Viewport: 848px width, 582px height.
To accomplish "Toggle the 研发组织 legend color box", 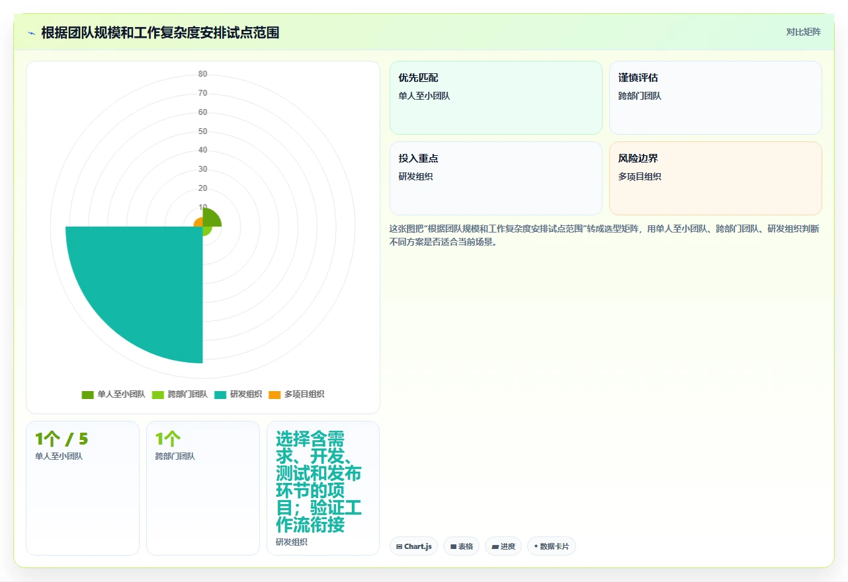I will (x=220, y=394).
